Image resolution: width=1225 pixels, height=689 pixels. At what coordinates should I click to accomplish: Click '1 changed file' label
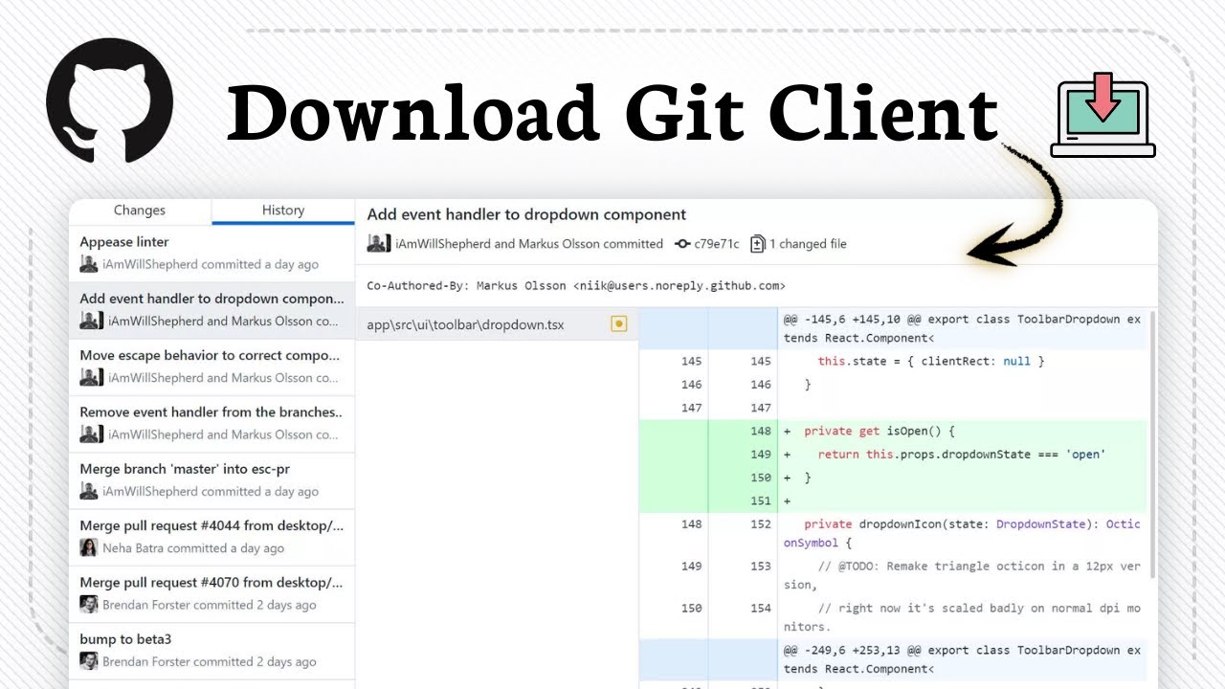[x=808, y=244]
